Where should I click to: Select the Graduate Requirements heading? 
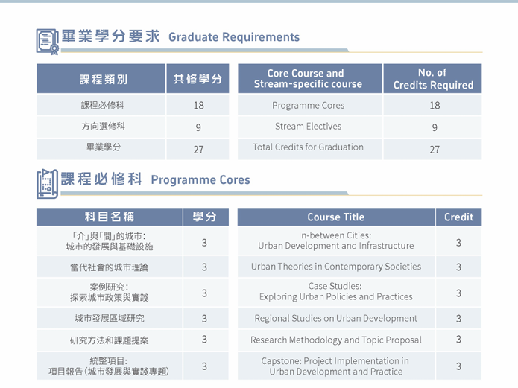[234, 37]
